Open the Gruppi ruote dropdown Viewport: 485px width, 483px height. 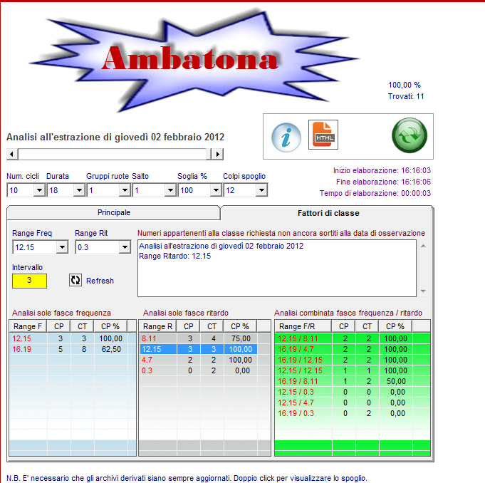pyautogui.click(x=125, y=190)
